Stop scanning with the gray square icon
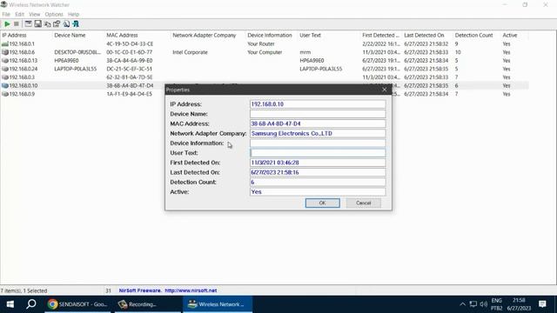The image size is (557, 313). [17, 24]
